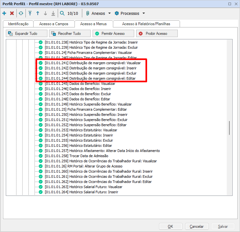The image size is (240, 232).
Task: Select row Histórico Suspensão Benefício: Editar
Action: click(86, 125)
